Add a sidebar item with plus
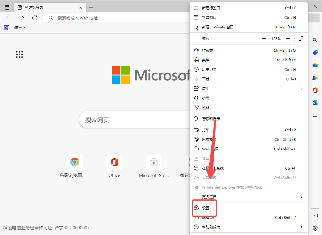The image size is (322, 235). [x=315, y=117]
